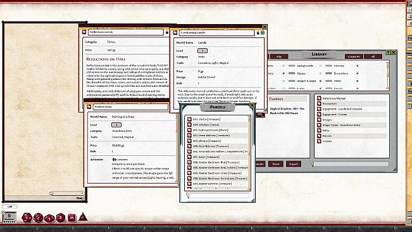Image resolution: width=412 pixels, height=232 pixels.
Task: Click the Export button in Library
Action: pos(293,164)
